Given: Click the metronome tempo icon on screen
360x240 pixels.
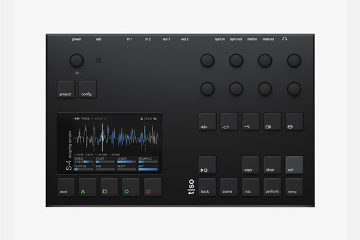Looking at the screenshot, I should pos(142,119).
